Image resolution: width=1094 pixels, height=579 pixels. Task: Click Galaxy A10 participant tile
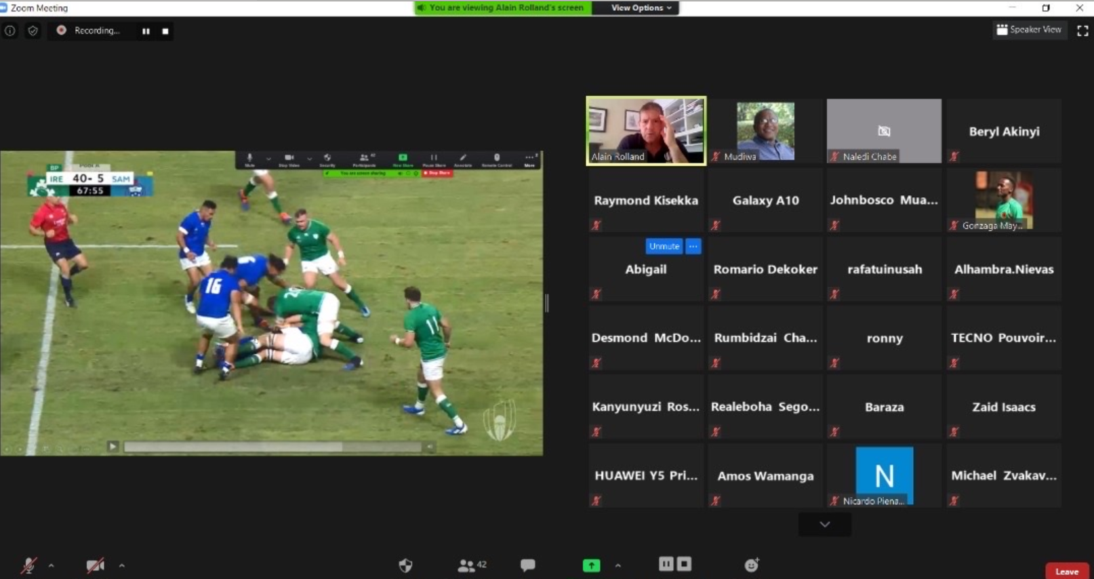[765, 200]
